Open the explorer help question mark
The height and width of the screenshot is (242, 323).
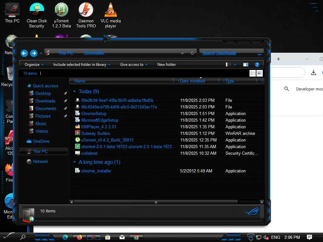(257, 65)
